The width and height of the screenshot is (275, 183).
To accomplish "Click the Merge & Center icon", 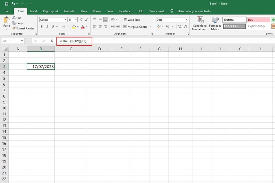I will point(125,27).
